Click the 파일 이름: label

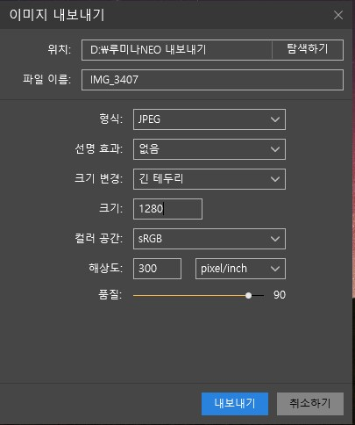click(x=46, y=79)
